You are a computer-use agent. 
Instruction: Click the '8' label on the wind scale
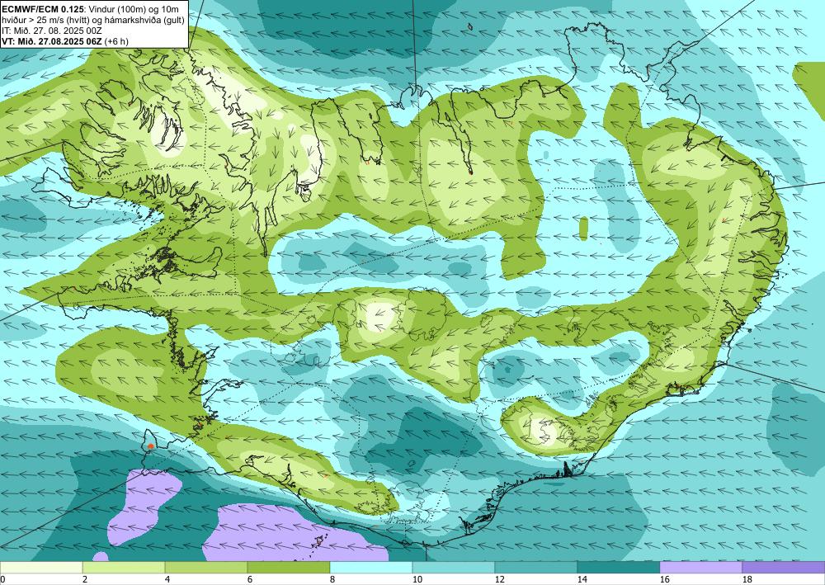pos(332,580)
